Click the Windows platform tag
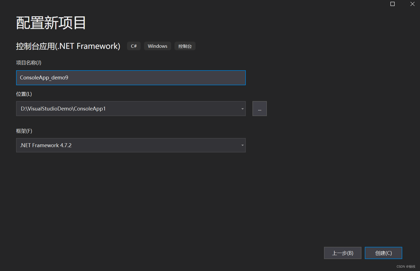This screenshot has width=420, height=271. pyautogui.click(x=158, y=46)
